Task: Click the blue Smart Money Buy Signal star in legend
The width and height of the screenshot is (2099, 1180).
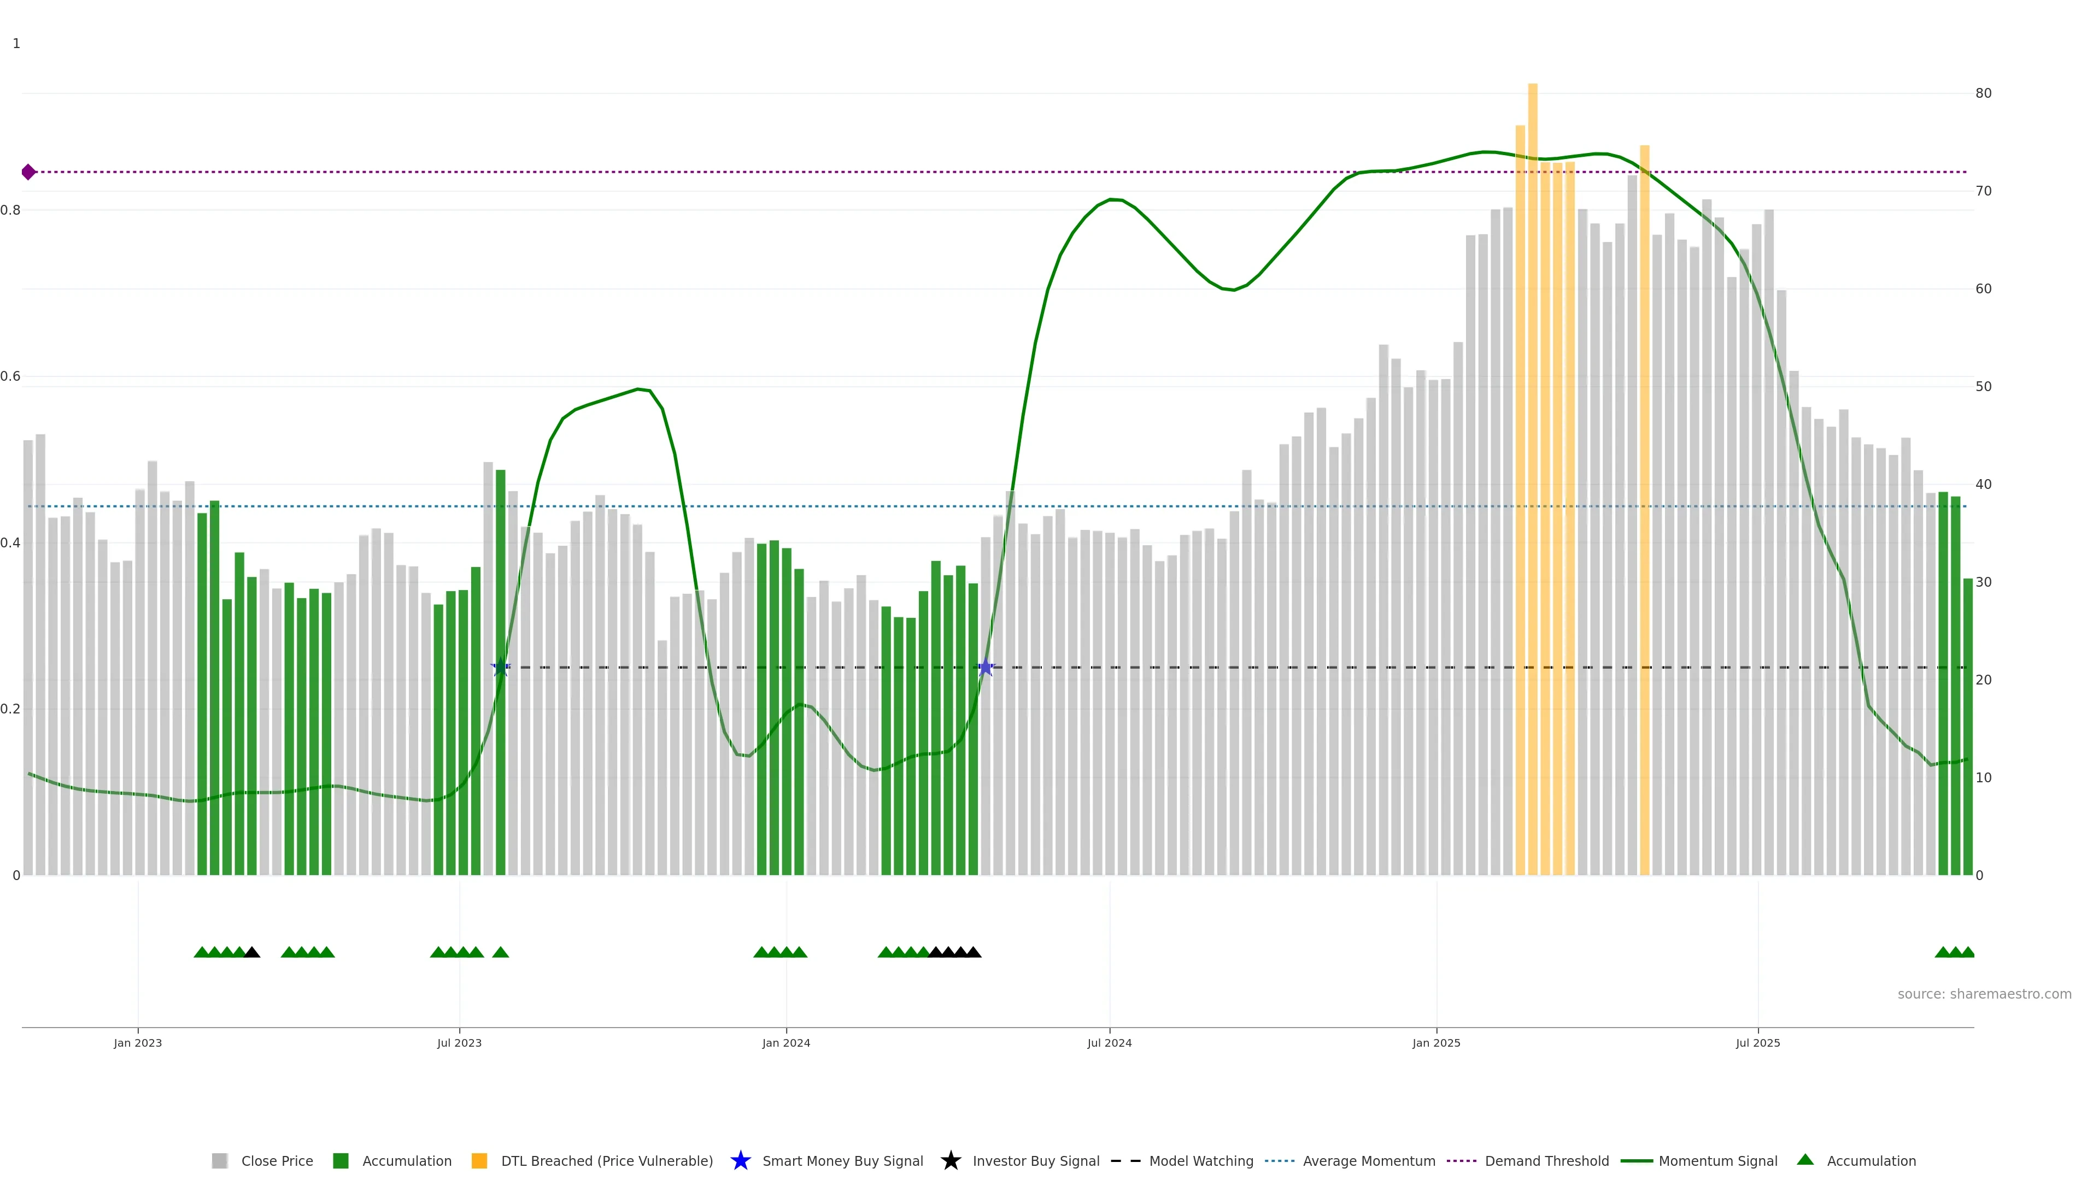Action: [x=740, y=1160]
